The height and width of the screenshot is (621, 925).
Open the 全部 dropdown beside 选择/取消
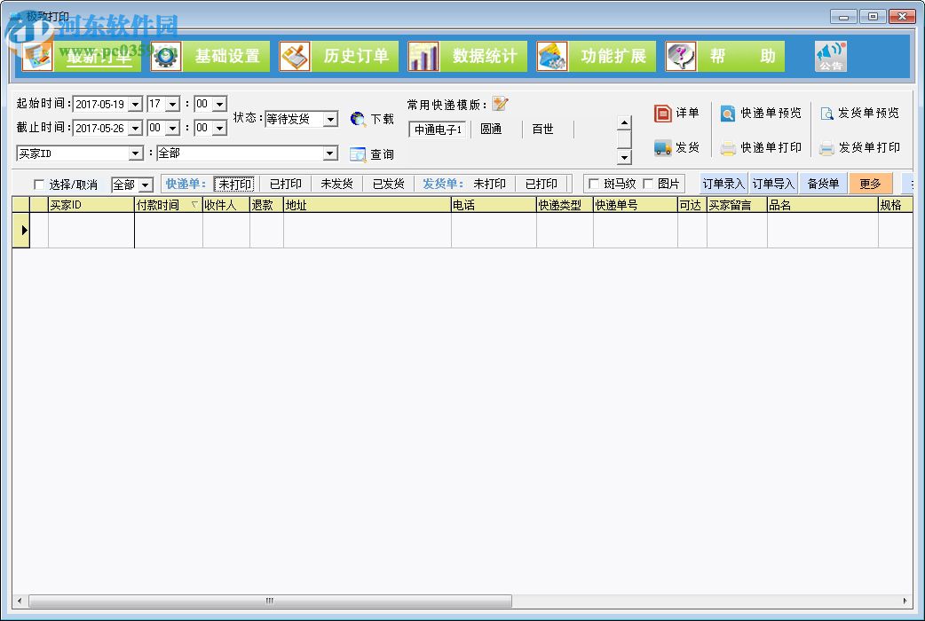click(145, 185)
